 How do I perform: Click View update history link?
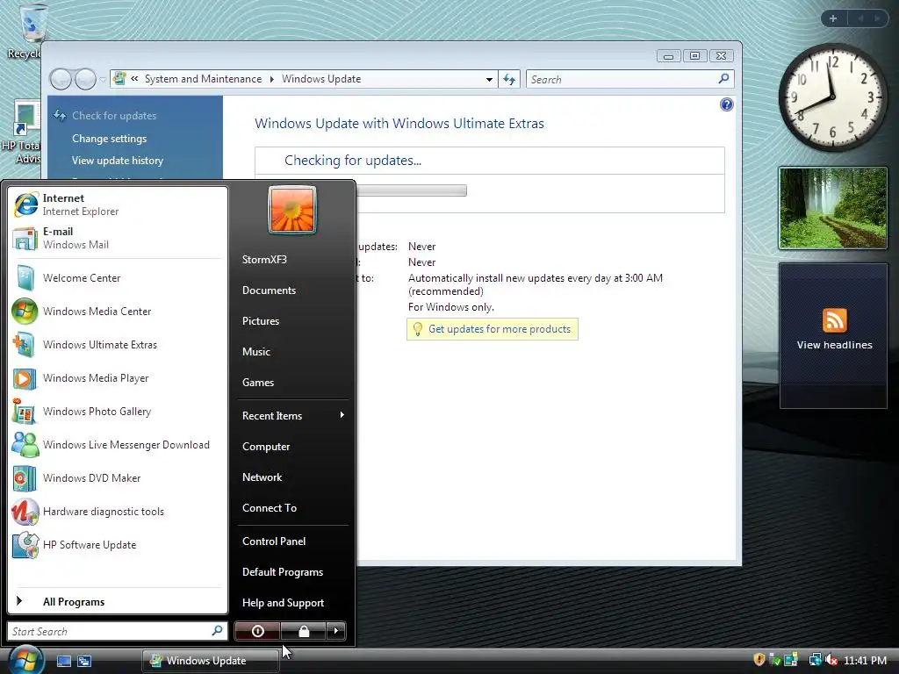(118, 161)
